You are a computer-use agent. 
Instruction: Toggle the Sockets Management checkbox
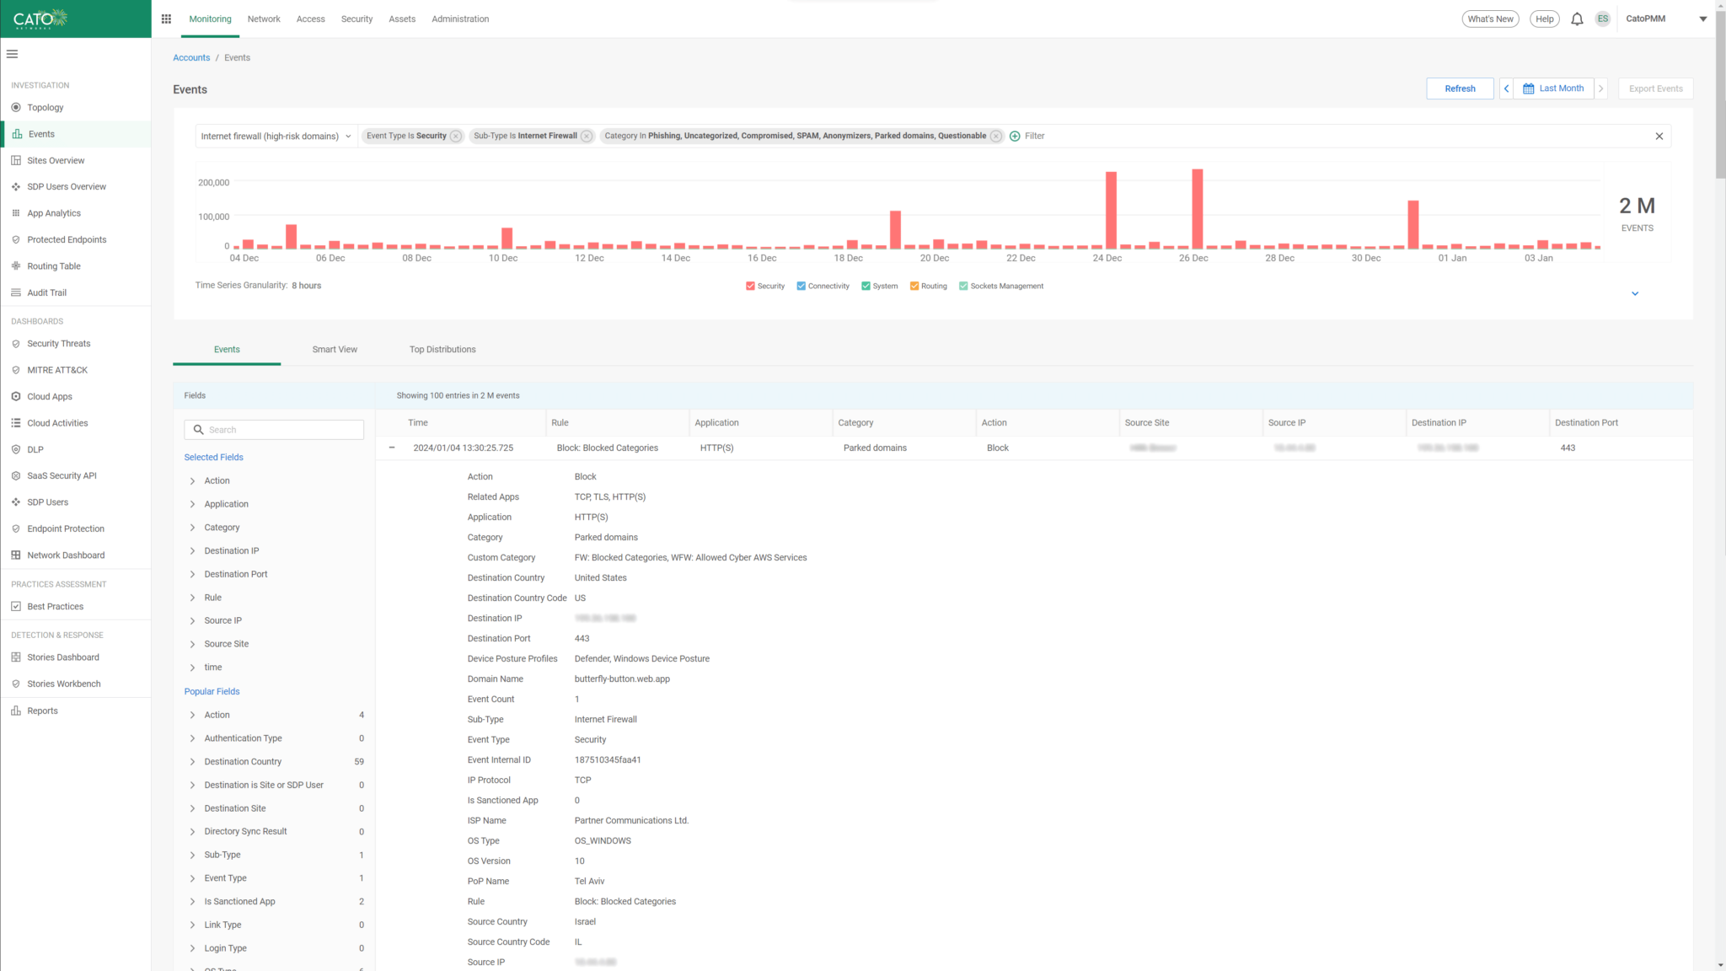click(x=963, y=286)
